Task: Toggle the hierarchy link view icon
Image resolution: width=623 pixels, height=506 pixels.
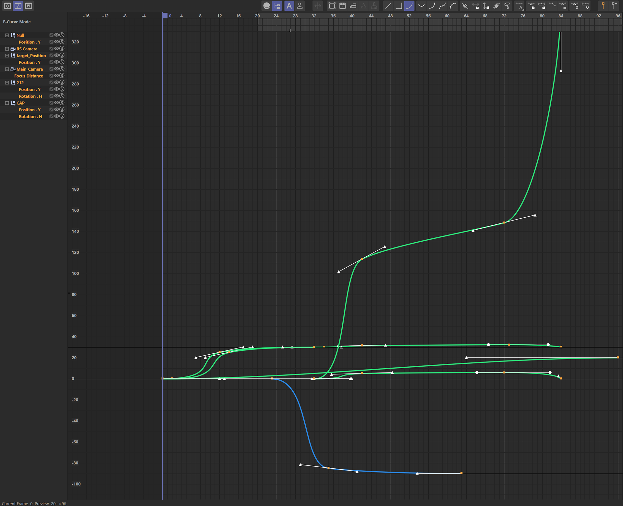Action: [x=277, y=6]
